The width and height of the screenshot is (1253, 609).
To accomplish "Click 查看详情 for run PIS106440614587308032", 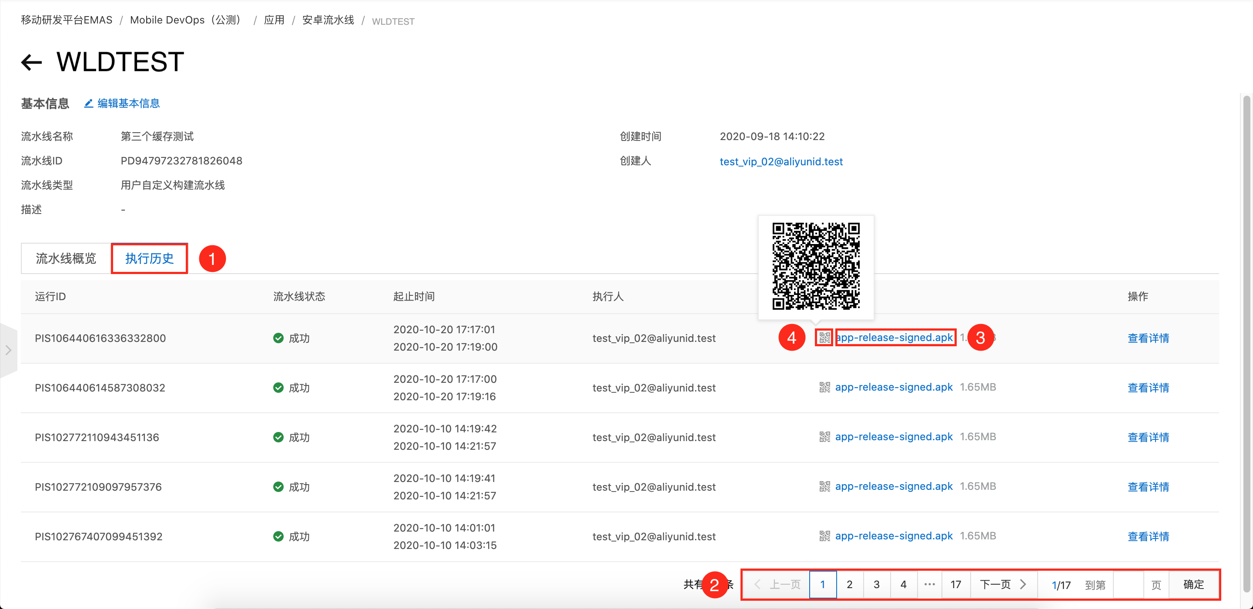I will point(1149,388).
